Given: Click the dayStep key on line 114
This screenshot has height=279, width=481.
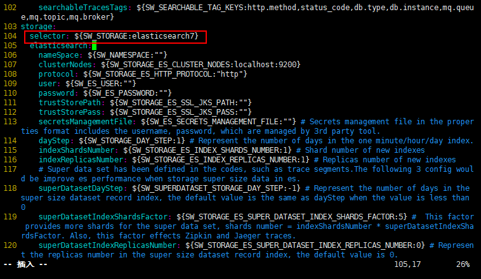Looking at the screenshot, I should coord(54,141).
